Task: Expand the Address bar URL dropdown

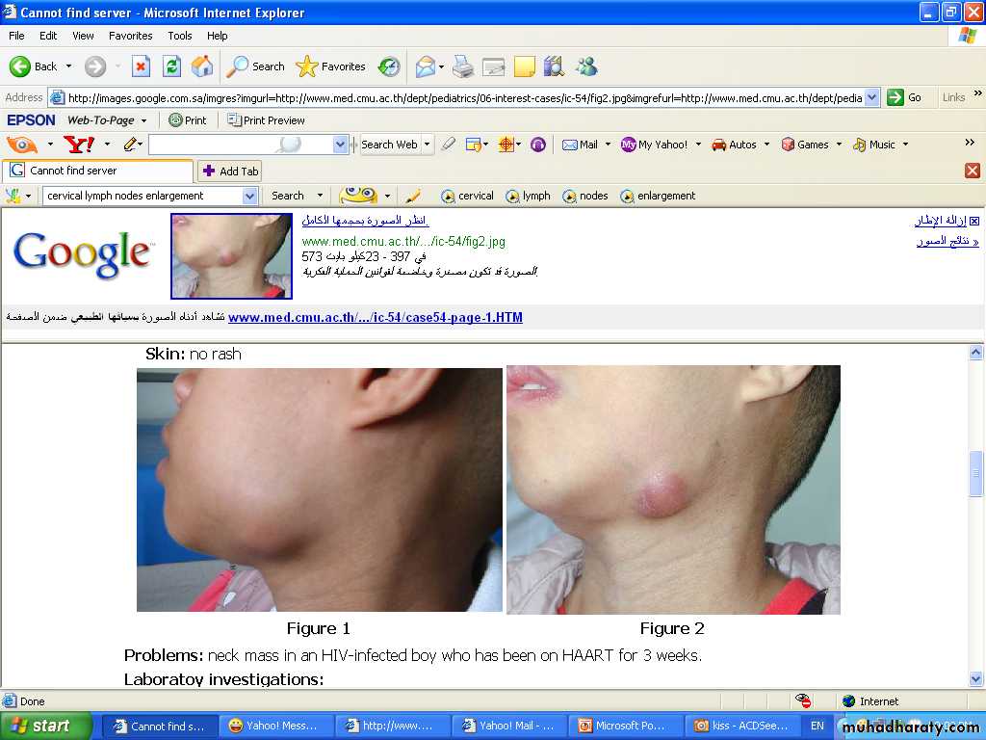Action: tap(872, 97)
